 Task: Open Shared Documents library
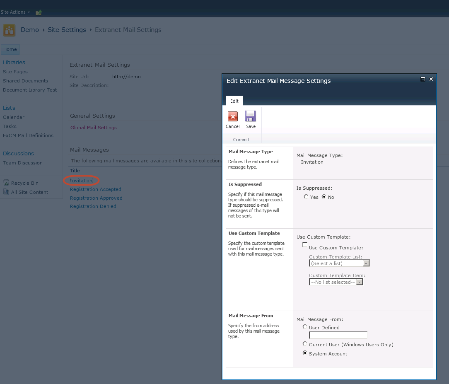click(x=26, y=81)
